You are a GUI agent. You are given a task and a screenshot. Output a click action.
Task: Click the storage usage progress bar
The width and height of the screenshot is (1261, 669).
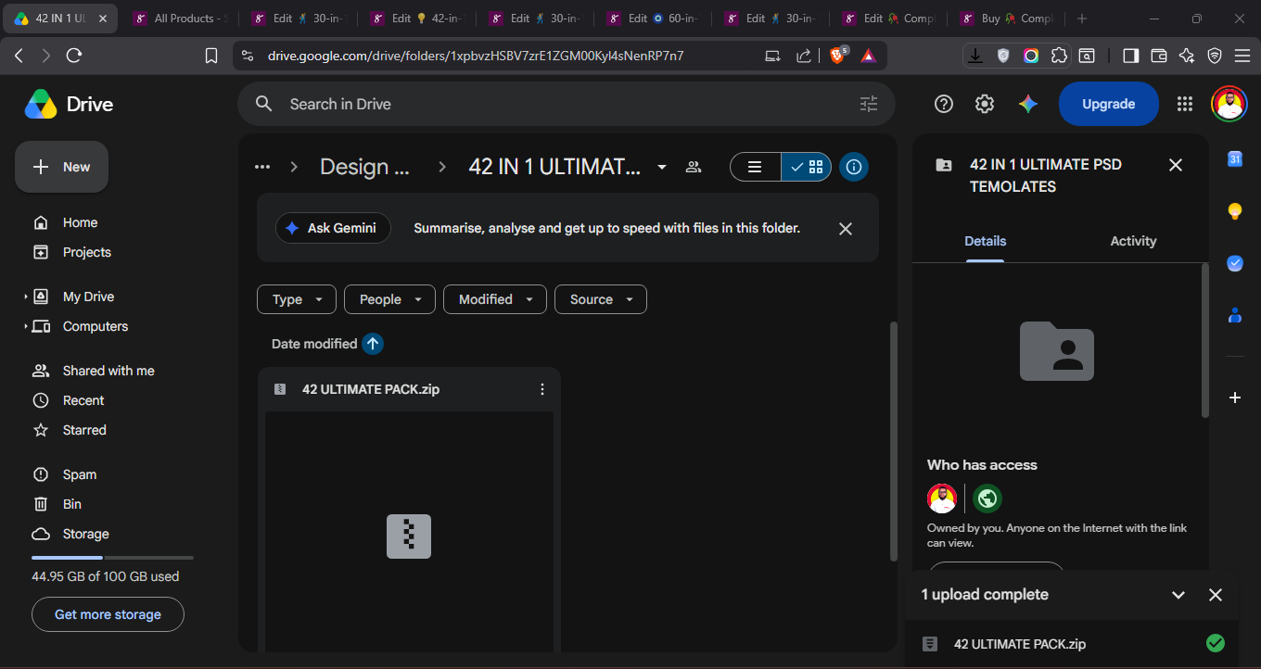click(x=112, y=558)
